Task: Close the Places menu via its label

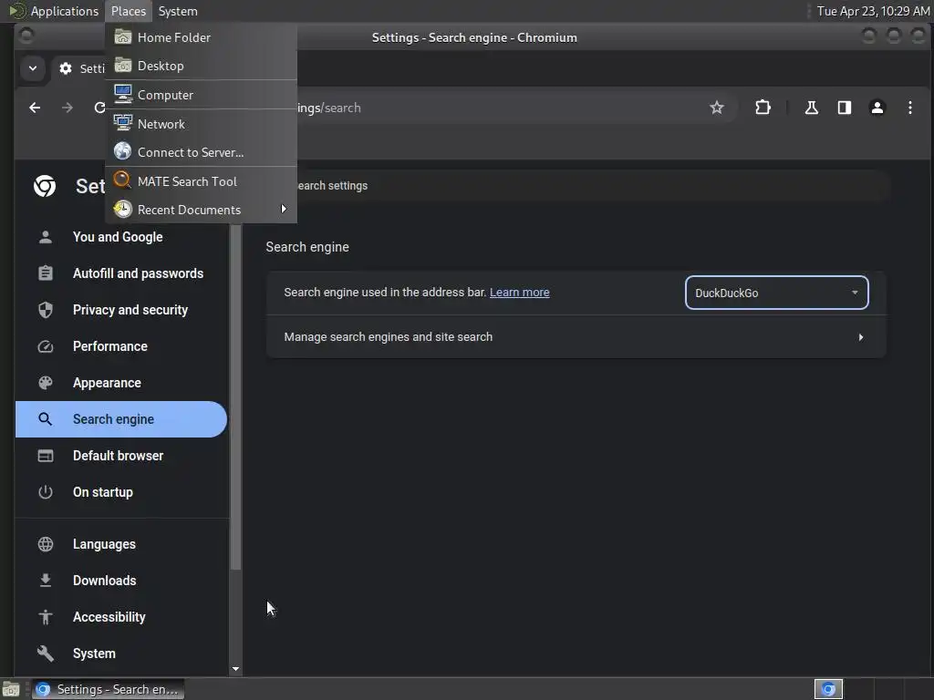Action: click(129, 11)
